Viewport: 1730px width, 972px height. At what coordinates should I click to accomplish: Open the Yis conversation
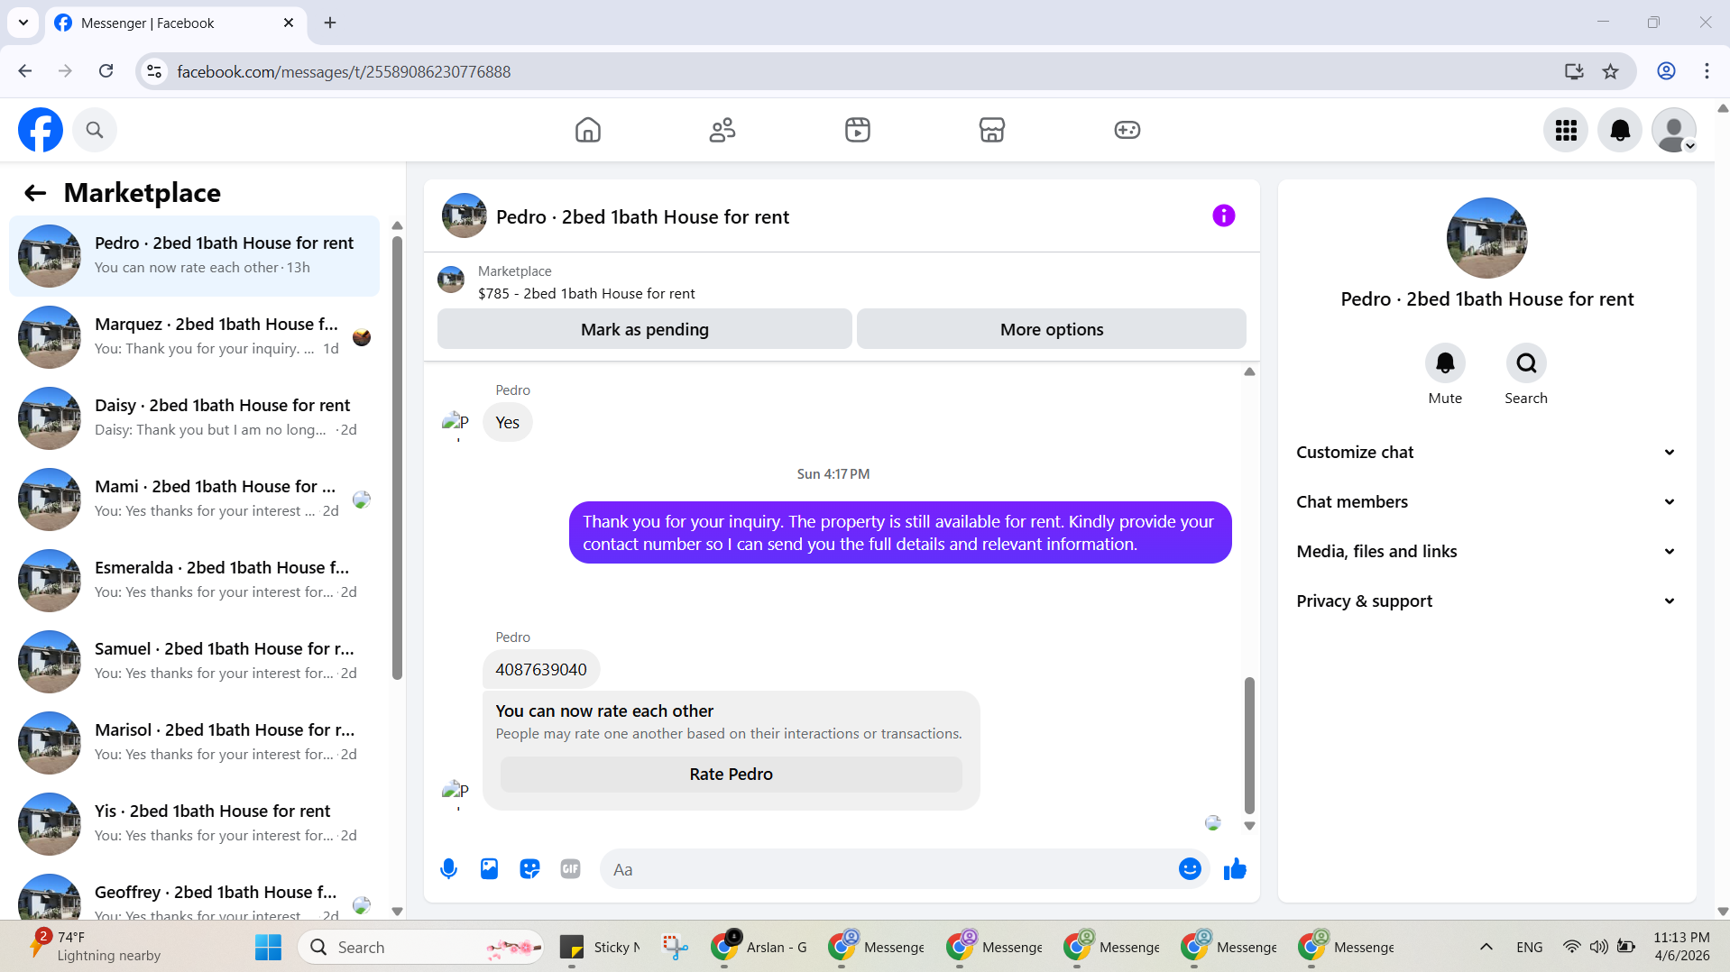pyautogui.click(x=194, y=823)
